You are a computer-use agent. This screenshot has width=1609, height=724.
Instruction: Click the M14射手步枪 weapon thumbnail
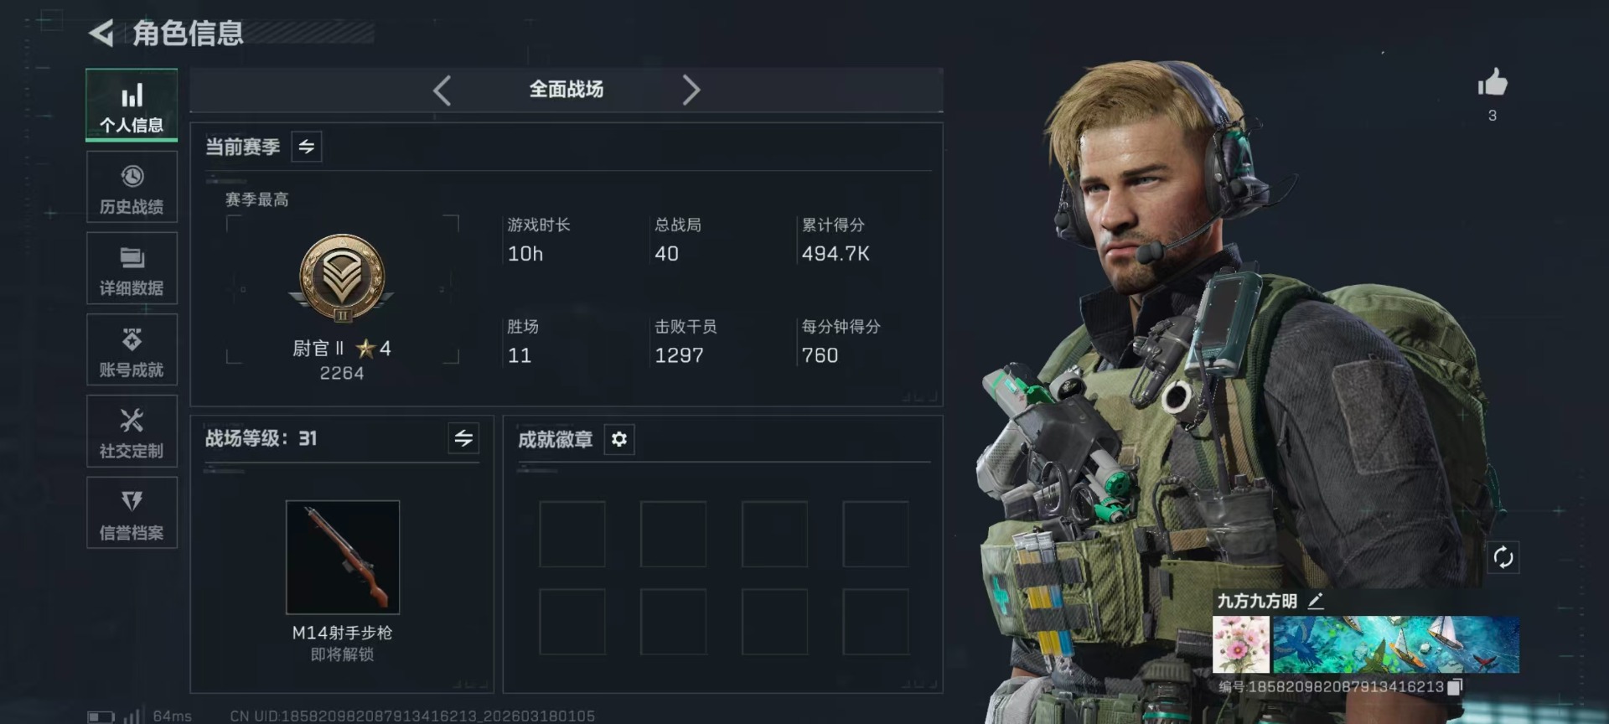[x=343, y=557]
